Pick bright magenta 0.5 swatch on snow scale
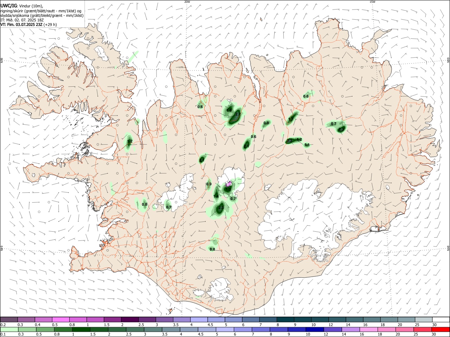The height and width of the screenshot is (337, 450). click(x=60, y=320)
